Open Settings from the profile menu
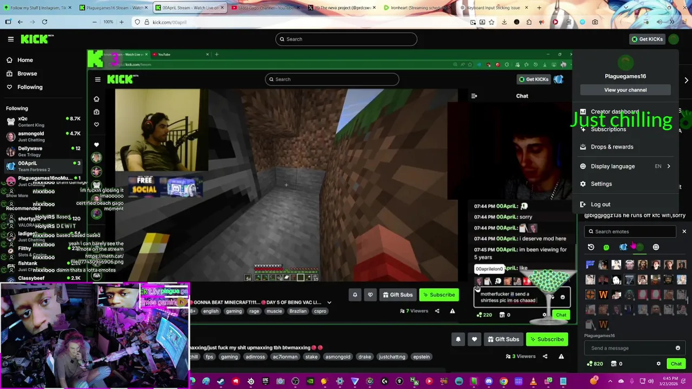The image size is (692, 389). (x=601, y=184)
